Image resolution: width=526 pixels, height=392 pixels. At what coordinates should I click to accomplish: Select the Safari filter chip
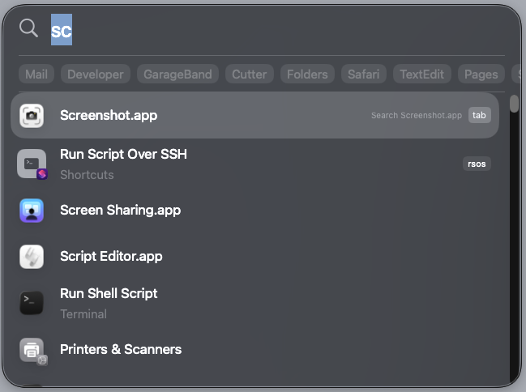[x=364, y=75]
